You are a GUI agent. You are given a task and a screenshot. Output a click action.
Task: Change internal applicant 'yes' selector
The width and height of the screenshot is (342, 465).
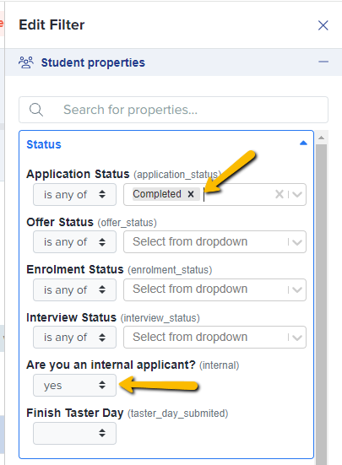pyautogui.click(x=74, y=385)
